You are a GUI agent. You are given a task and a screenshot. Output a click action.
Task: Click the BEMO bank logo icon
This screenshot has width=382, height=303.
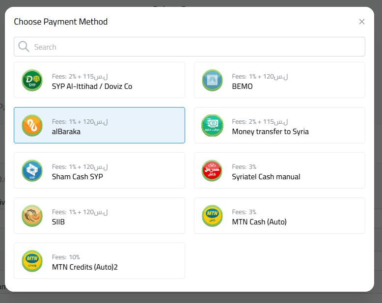pos(212,80)
